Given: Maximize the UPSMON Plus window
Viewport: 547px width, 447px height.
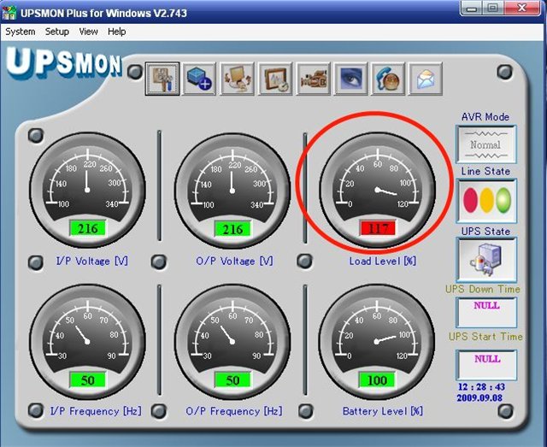Looking at the screenshot, I should 492,9.
